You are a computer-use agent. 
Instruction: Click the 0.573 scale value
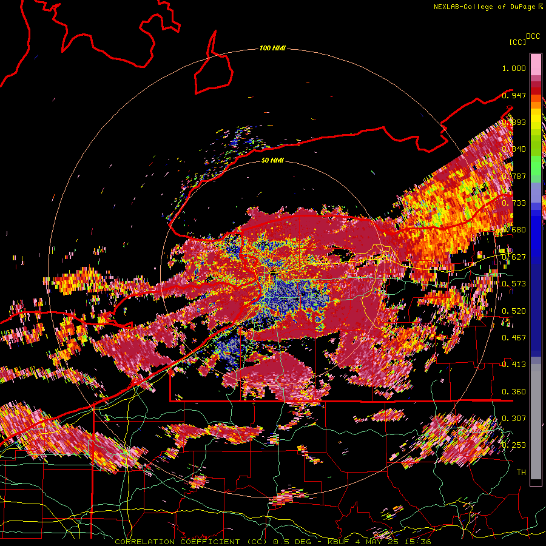coord(514,284)
